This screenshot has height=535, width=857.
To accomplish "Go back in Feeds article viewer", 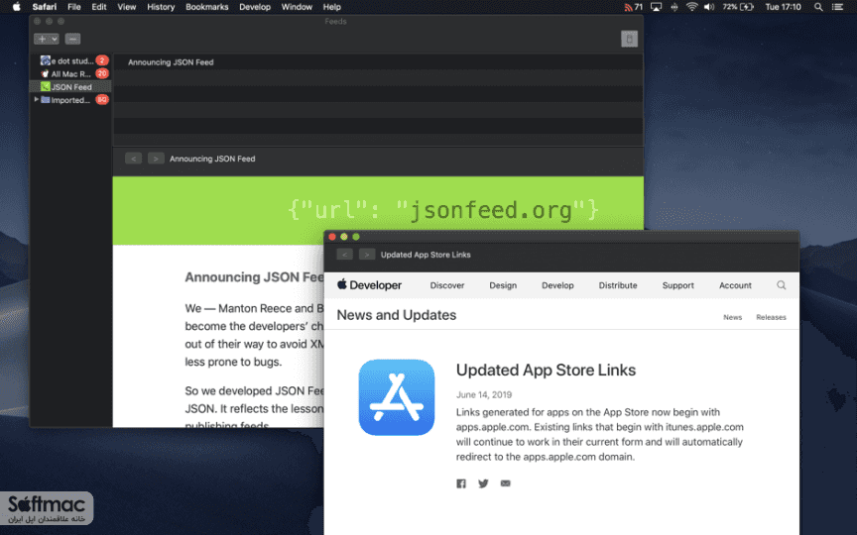I will coord(133,159).
